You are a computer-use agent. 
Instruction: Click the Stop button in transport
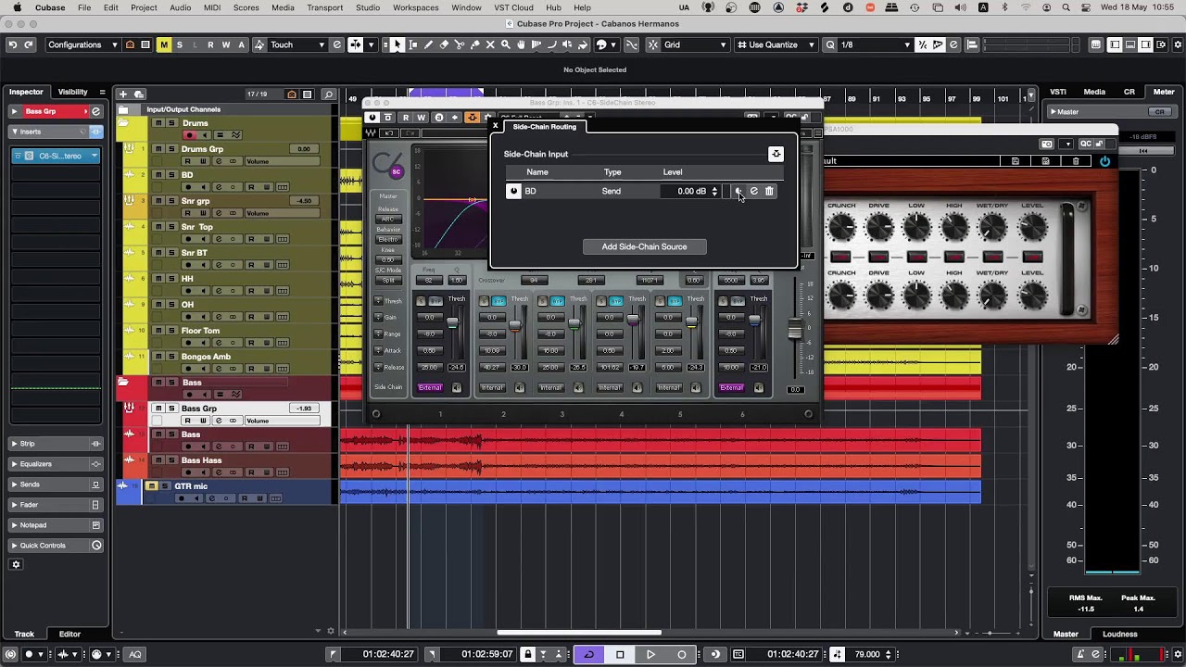coord(620,654)
